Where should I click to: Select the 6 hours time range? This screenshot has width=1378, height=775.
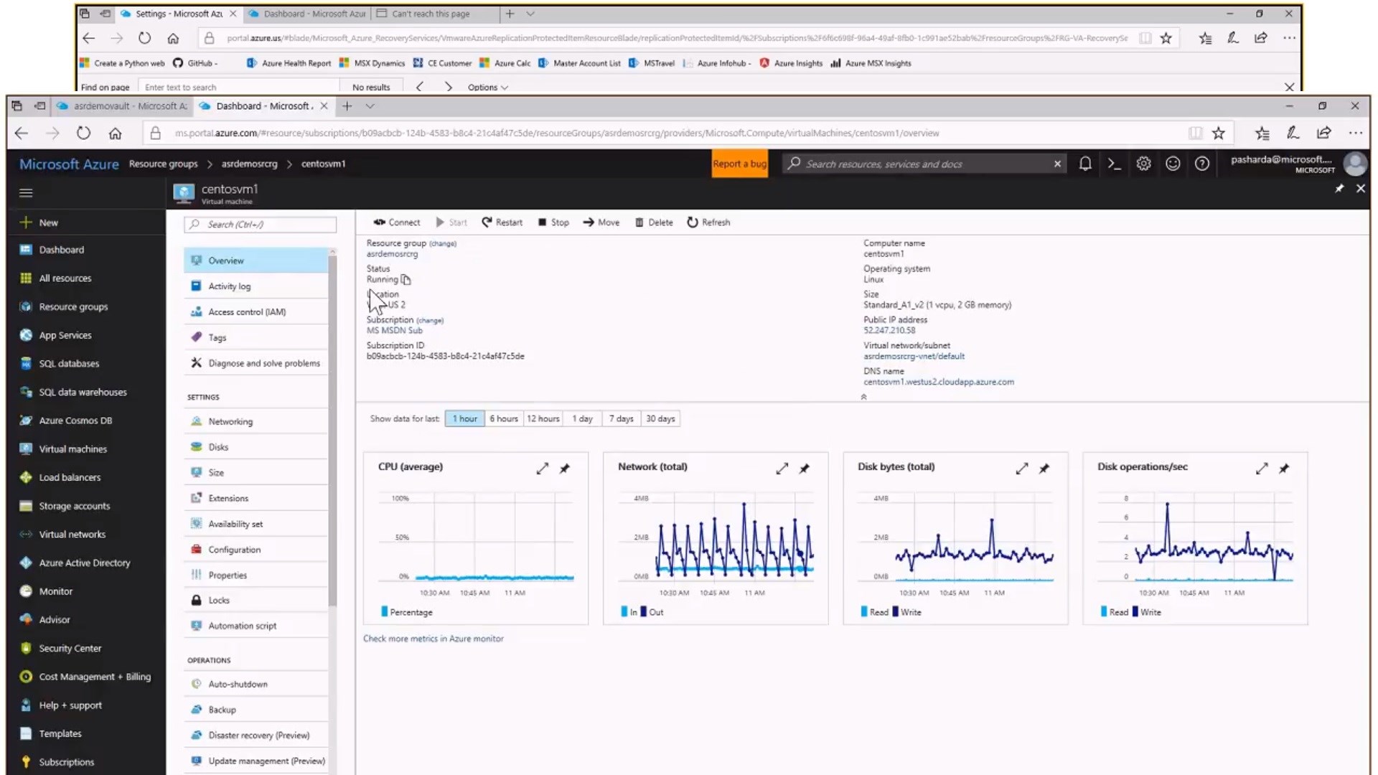pos(503,419)
